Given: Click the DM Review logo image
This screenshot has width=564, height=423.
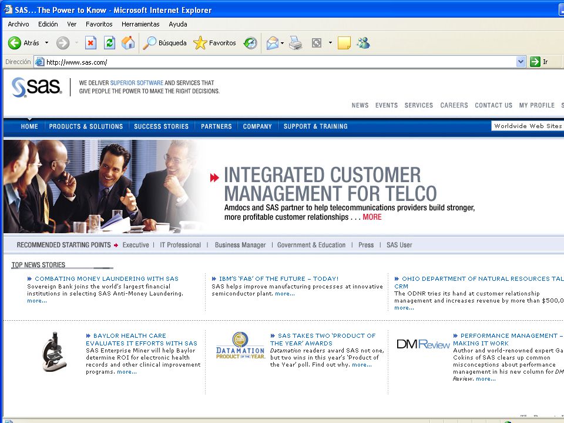Looking at the screenshot, I should [423, 344].
